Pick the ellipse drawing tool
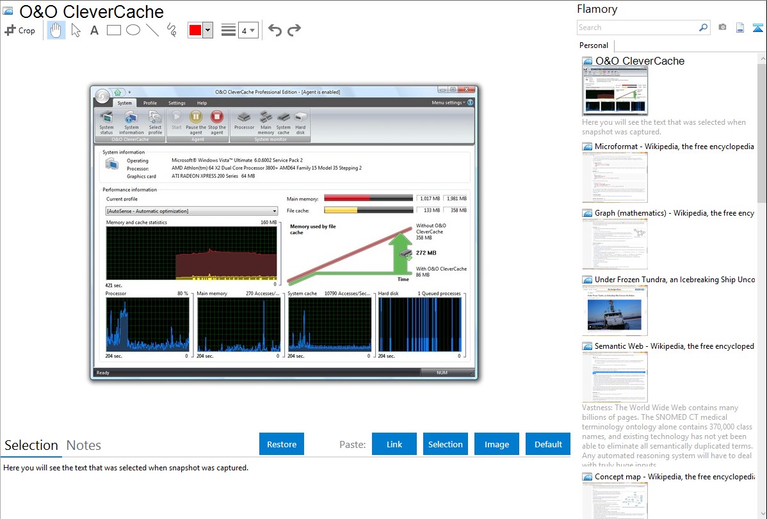The height and width of the screenshot is (519, 767). [x=133, y=30]
